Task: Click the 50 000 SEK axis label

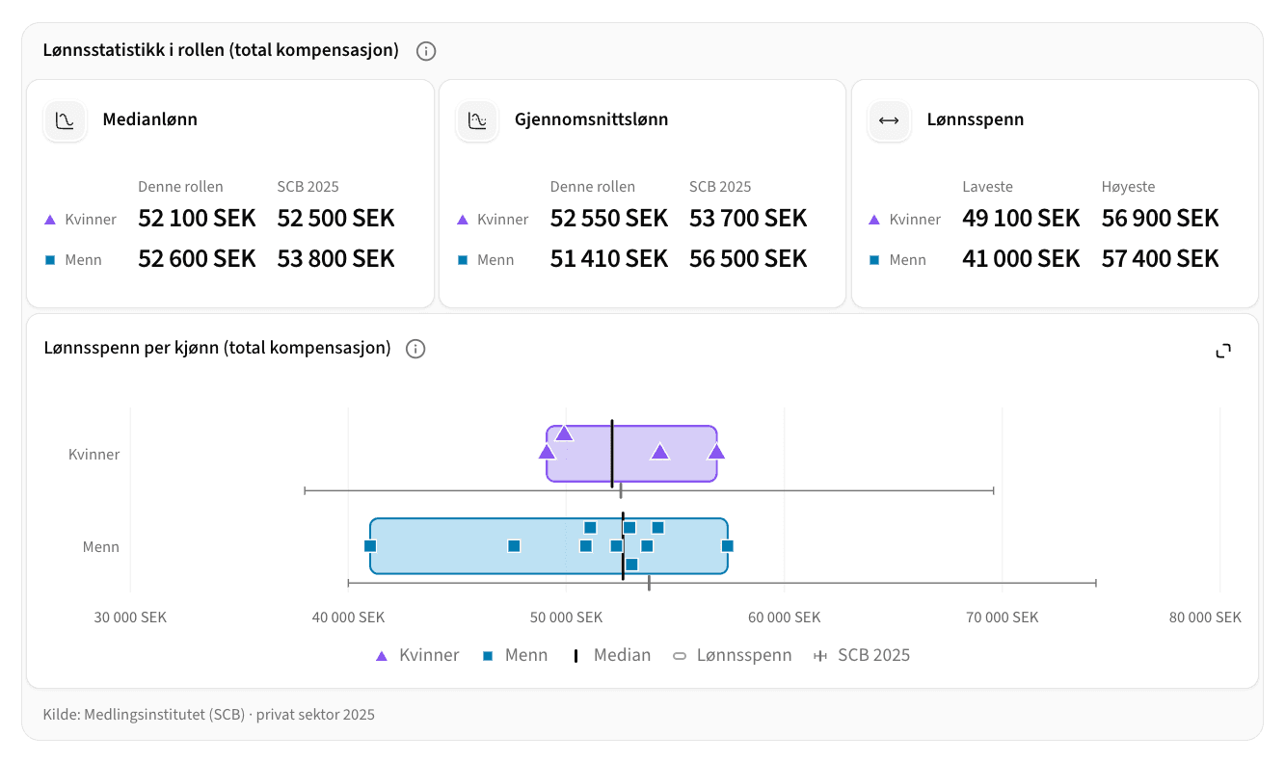Action: (x=566, y=617)
